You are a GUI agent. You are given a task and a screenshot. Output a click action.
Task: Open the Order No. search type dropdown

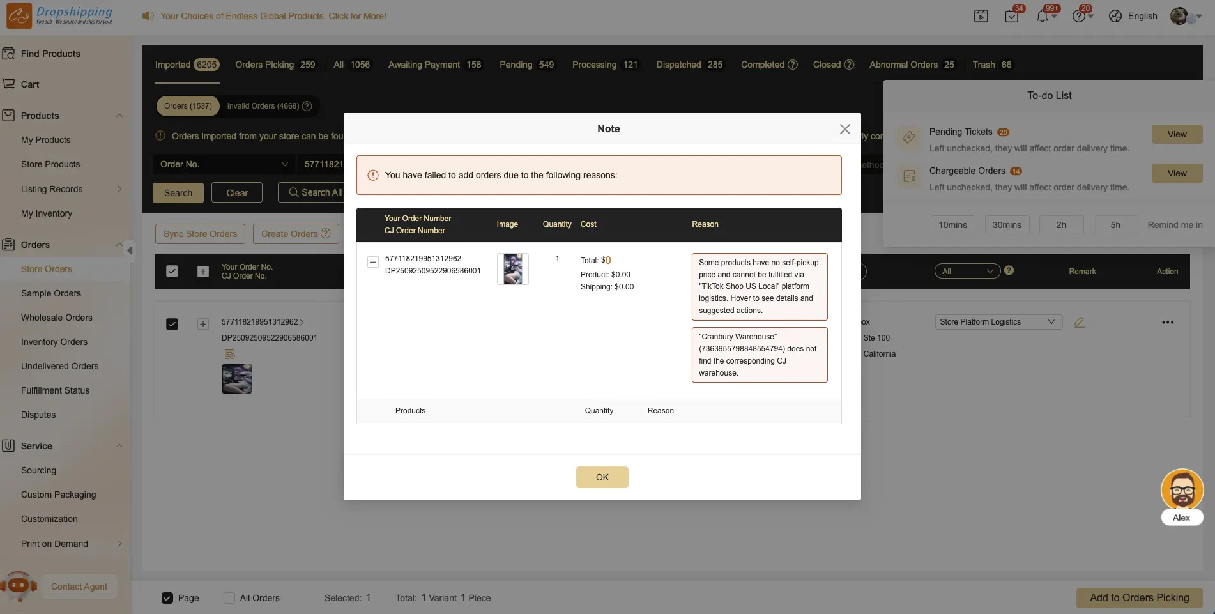(224, 164)
